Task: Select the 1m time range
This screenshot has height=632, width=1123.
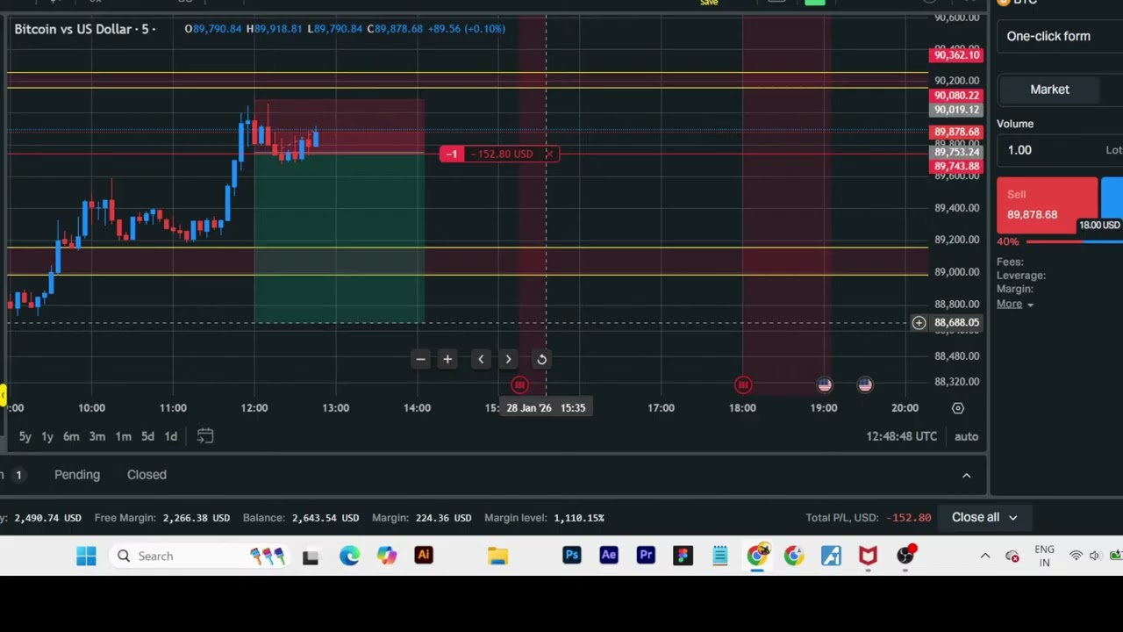Action: 123,436
